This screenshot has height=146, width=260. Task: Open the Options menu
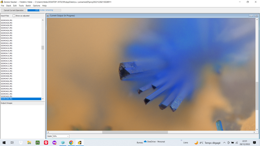(x=36, y=6)
